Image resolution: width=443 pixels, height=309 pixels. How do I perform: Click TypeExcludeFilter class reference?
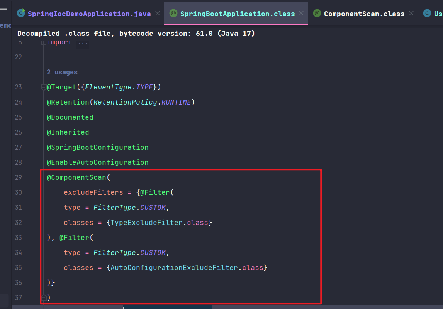[x=146, y=223]
